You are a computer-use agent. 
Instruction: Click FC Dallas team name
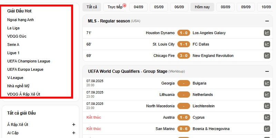pos(201,44)
